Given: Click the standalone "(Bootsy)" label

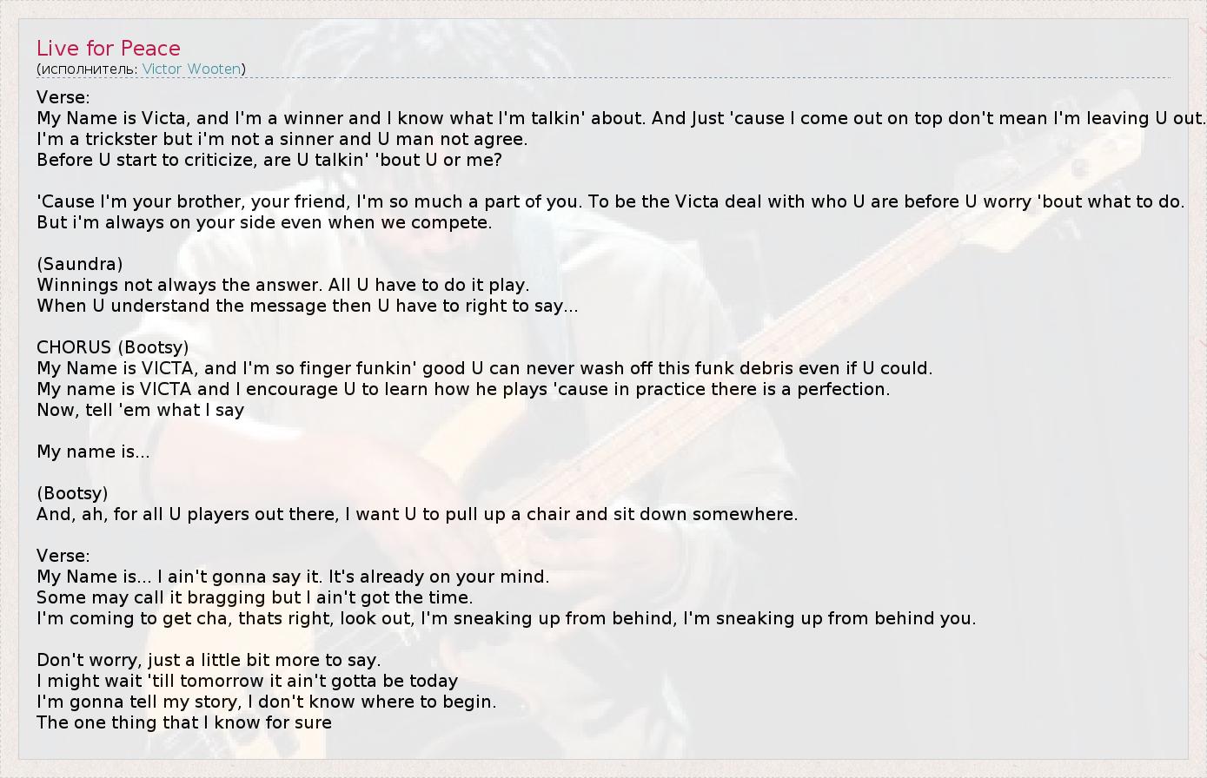Looking at the screenshot, I should pos(72,493).
